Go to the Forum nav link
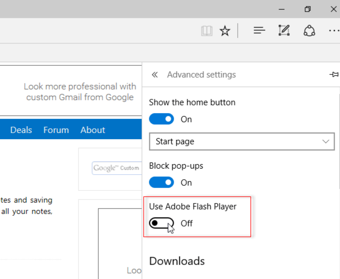340x279 pixels. pos(56,130)
